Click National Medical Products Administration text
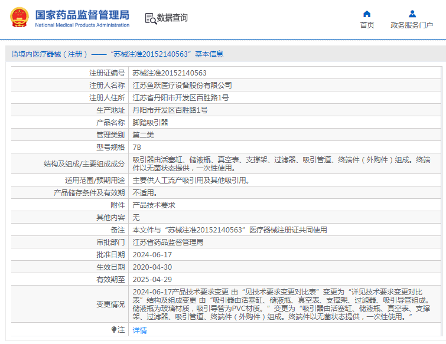Image resolution: width=446 pixels, height=344 pixels. pos(82,25)
